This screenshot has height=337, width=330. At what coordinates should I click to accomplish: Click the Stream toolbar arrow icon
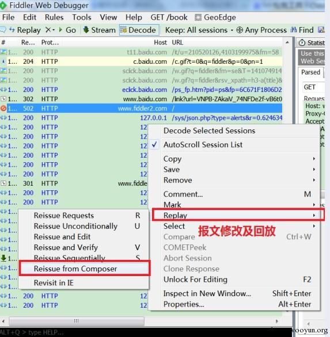click(86, 30)
